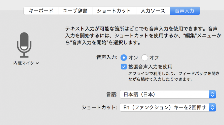The height and width of the screenshot is (125, 224).
Task: Click the blue arrows of the 言語 popup
Action: [212, 94]
